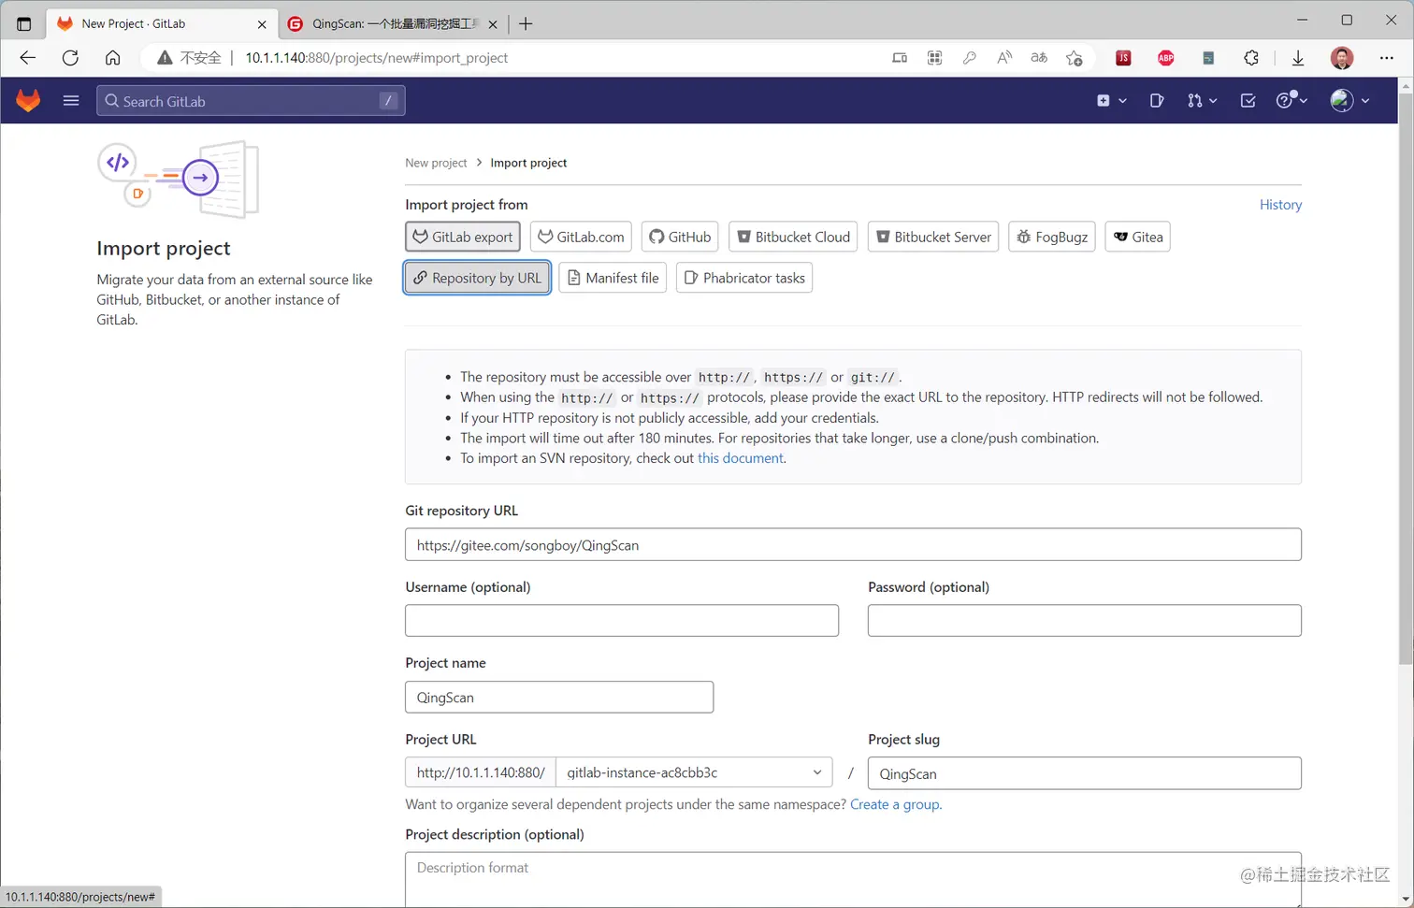Click the address bar URL
Viewport: 1414px width, 908px height.
377,58
